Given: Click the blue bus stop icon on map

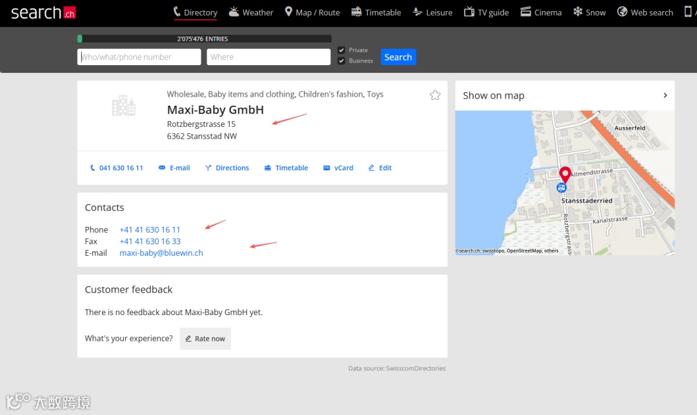Looking at the screenshot, I should tap(561, 188).
